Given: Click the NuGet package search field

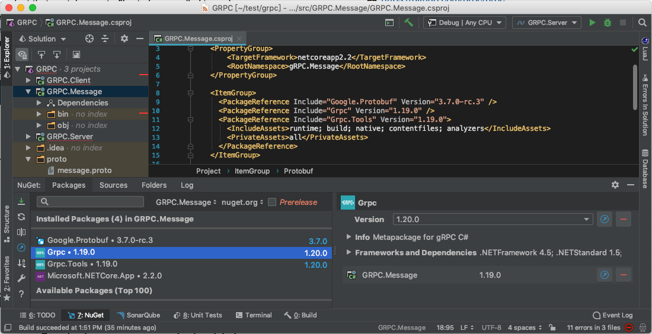Looking at the screenshot, I should pyautogui.click(x=90, y=202).
